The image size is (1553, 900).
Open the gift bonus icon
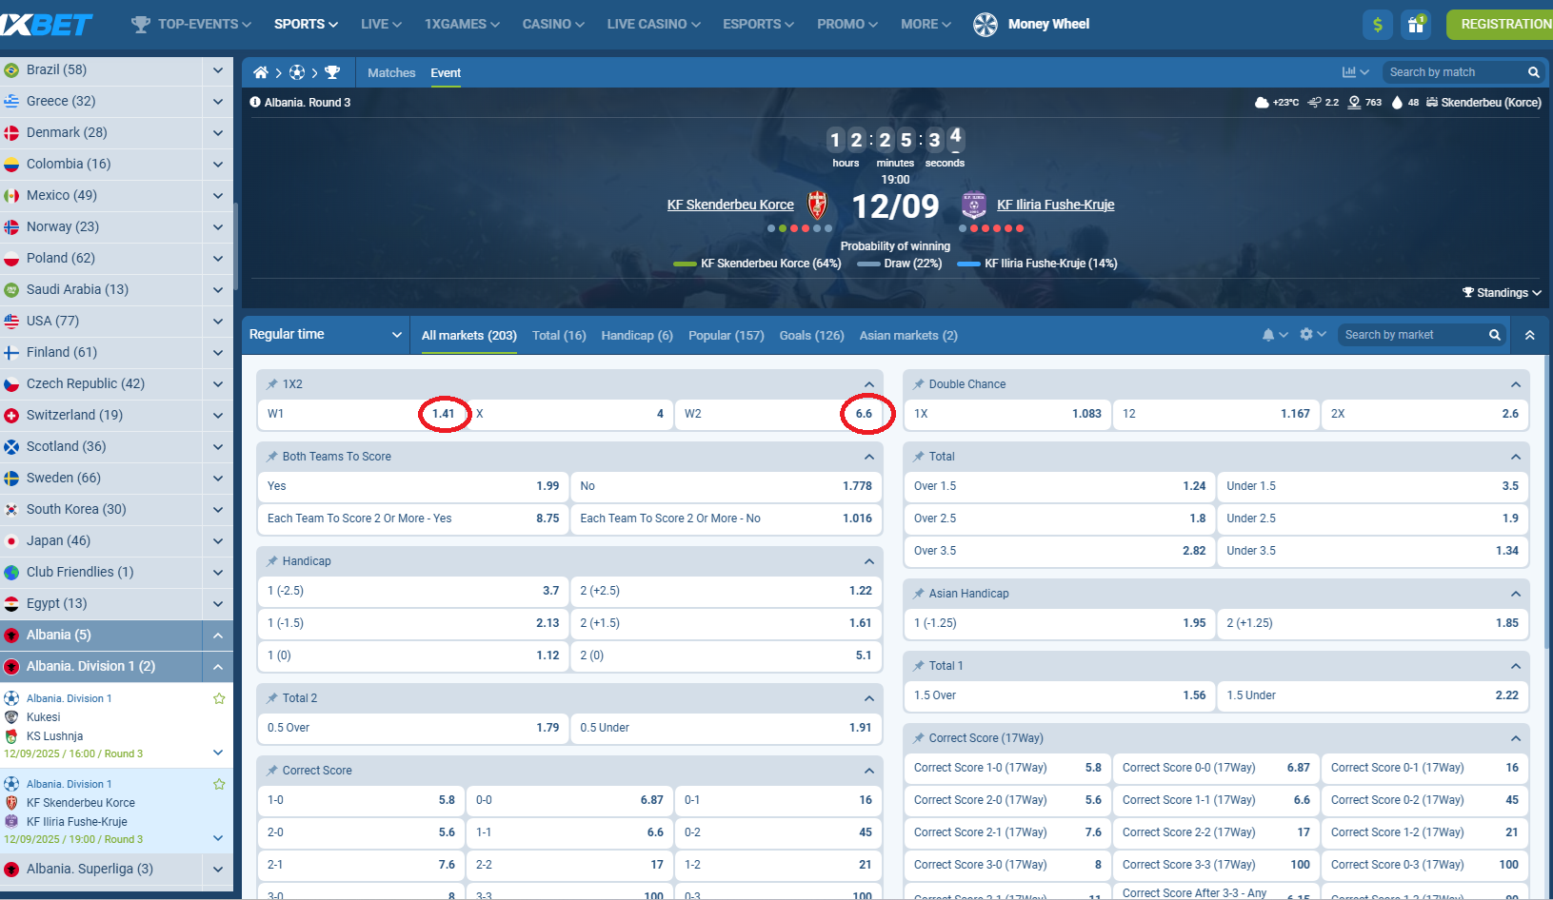(1416, 24)
